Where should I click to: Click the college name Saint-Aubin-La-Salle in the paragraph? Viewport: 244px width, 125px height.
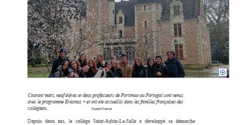(115, 121)
